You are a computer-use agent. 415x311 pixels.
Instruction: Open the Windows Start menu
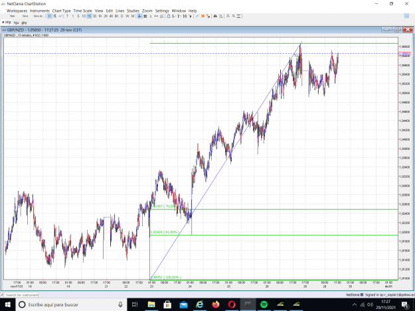click(x=7, y=304)
